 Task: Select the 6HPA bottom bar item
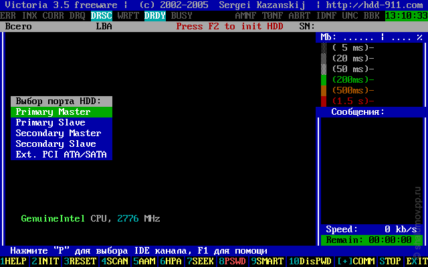(x=171, y=261)
